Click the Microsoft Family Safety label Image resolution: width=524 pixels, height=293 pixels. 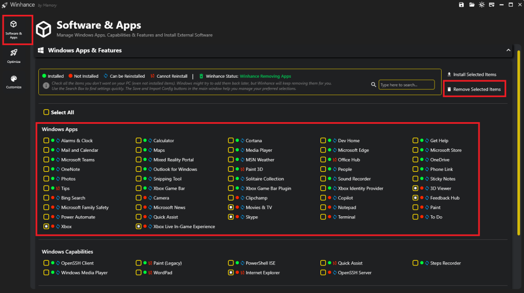[x=85, y=208]
